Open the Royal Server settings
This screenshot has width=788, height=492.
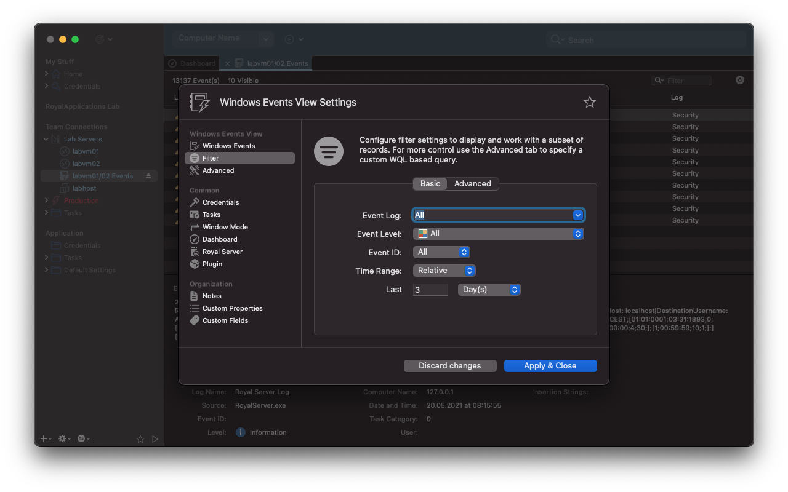pyautogui.click(x=223, y=252)
